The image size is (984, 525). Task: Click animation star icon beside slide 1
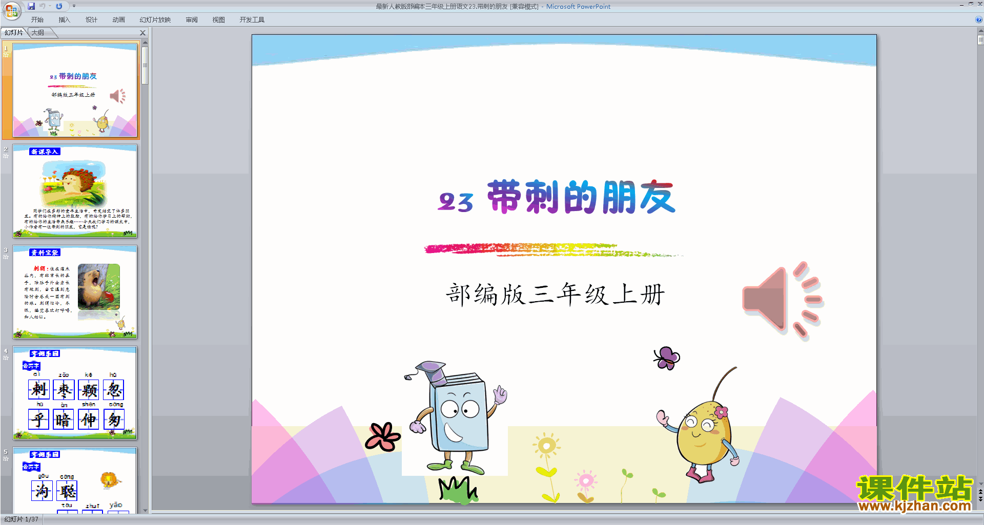(x=6, y=55)
